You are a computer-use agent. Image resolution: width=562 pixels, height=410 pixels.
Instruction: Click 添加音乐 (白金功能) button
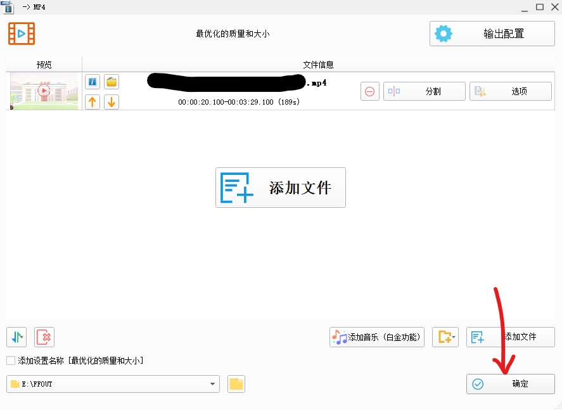pyautogui.click(x=376, y=337)
